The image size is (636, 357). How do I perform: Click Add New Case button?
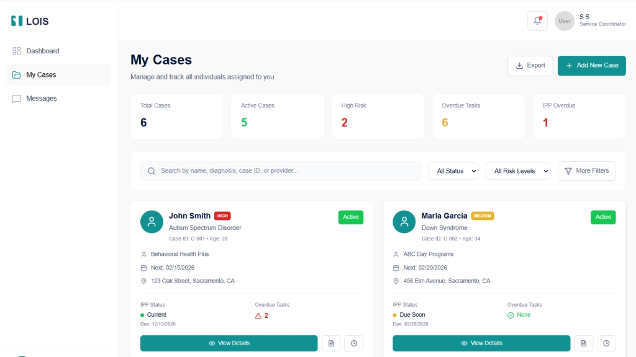591,66
